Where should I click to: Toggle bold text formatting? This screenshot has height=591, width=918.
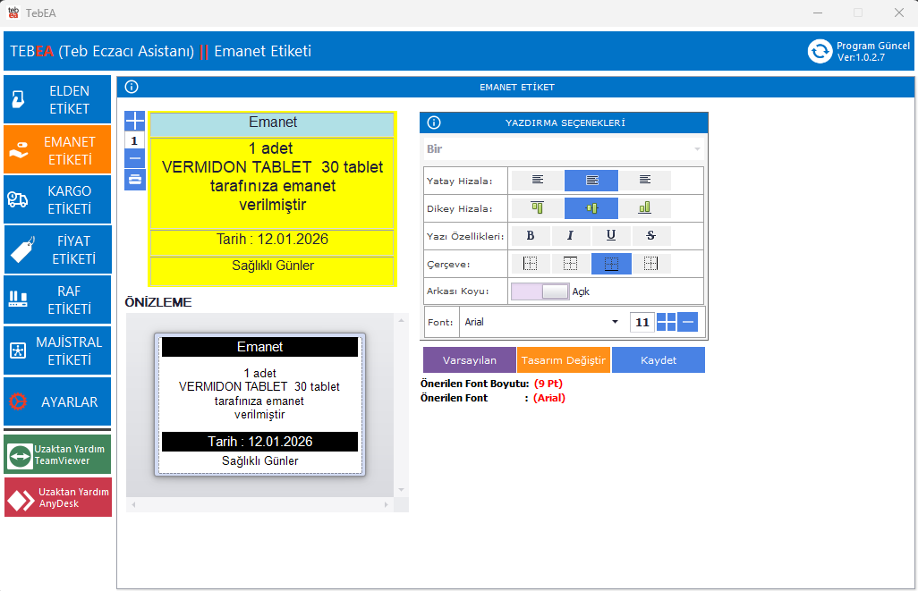tap(531, 236)
